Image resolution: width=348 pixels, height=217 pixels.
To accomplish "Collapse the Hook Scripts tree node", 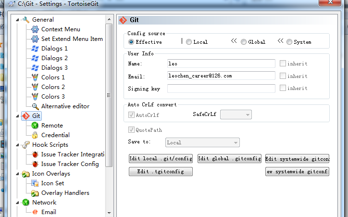I will pos(17,145).
